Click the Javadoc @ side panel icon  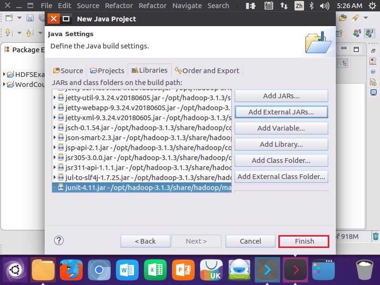pos(373,72)
